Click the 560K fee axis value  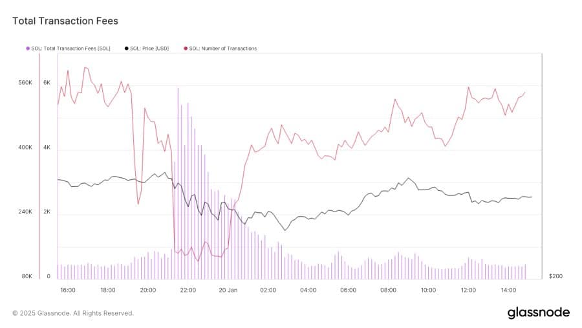(x=25, y=83)
